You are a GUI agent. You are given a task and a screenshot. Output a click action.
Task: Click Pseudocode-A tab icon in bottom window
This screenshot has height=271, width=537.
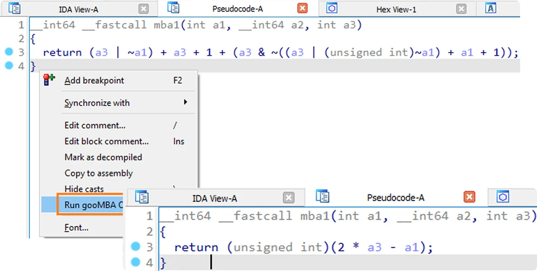pos(323,196)
